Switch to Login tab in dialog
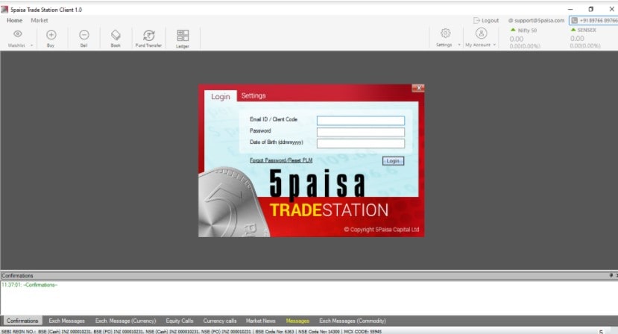The height and width of the screenshot is (334, 618). coord(221,96)
